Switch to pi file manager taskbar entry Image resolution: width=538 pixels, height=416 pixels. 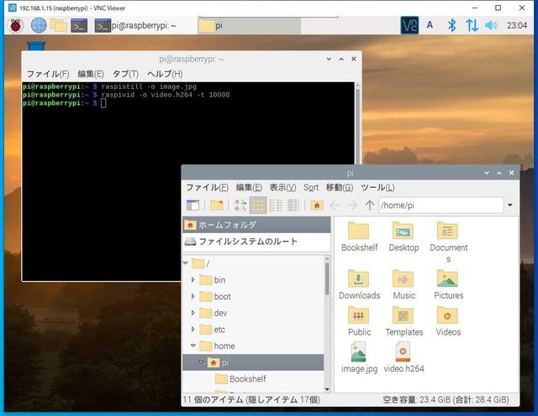point(250,26)
